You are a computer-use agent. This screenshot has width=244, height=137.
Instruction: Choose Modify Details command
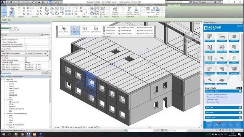(x=109, y=30)
